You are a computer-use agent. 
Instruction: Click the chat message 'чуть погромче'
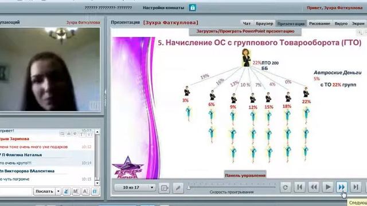[x=16, y=179]
